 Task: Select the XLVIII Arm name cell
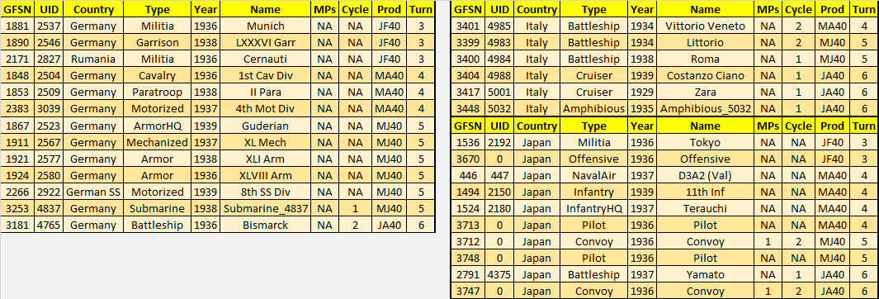[266, 175]
